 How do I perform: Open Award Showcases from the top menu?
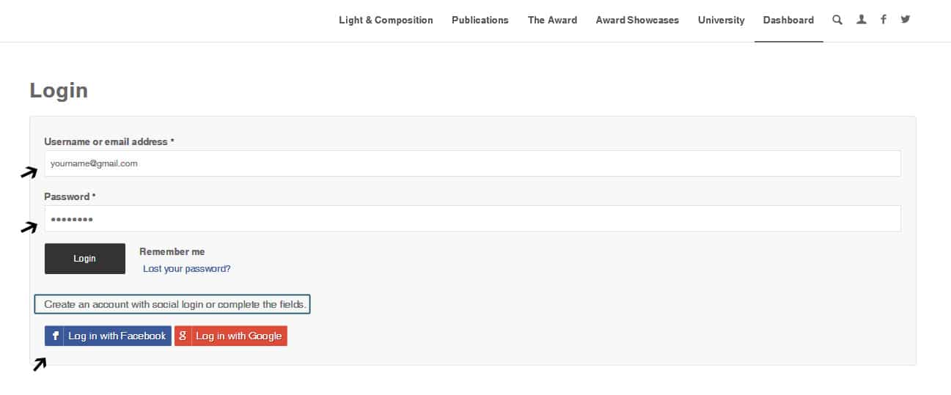tap(637, 21)
